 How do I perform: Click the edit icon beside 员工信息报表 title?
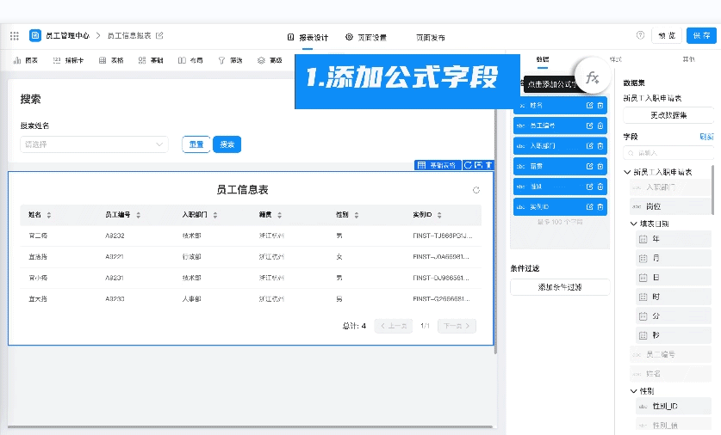[x=159, y=36]
